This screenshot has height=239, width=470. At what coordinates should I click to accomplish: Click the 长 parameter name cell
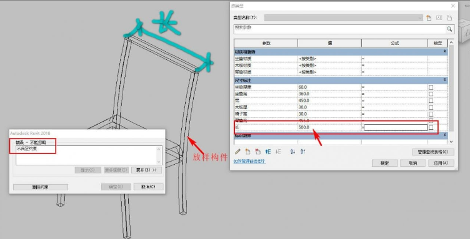(x=266, y=127)
